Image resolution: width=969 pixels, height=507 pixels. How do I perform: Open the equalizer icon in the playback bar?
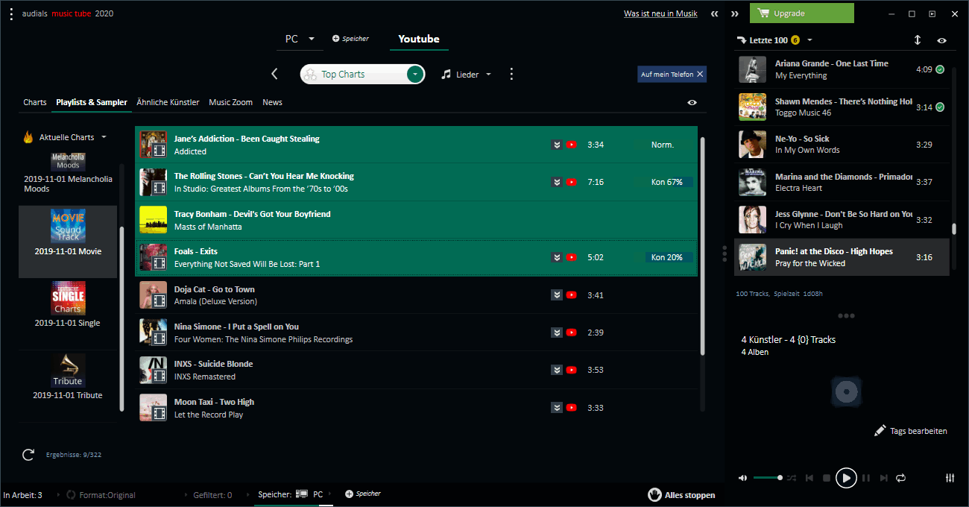[x=950, y=478]
